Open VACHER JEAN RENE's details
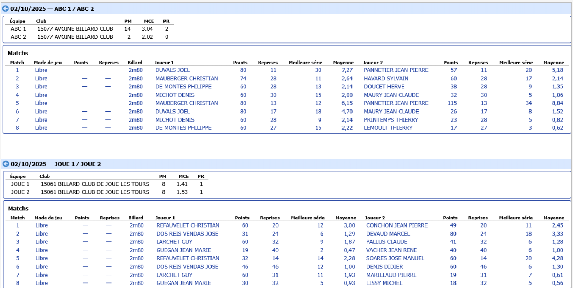 click(x=391, y=250)
